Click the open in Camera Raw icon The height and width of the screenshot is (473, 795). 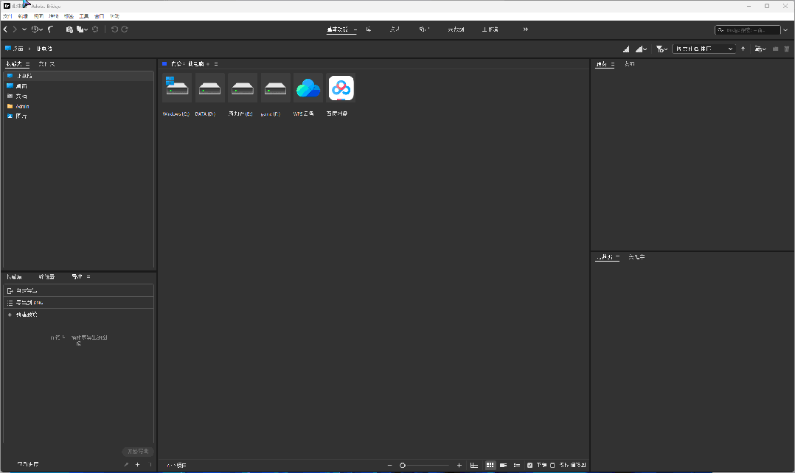[95, 29]
